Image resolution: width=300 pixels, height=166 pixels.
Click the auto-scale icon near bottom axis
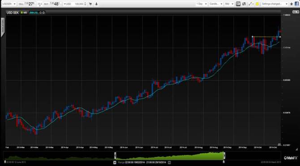[x=279, y=144]
